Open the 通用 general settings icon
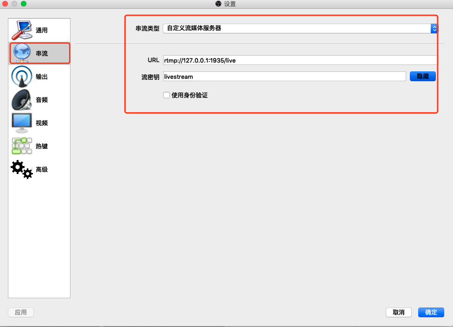Image resolution: width=453 pixels, height=327 pixels. 22,30
